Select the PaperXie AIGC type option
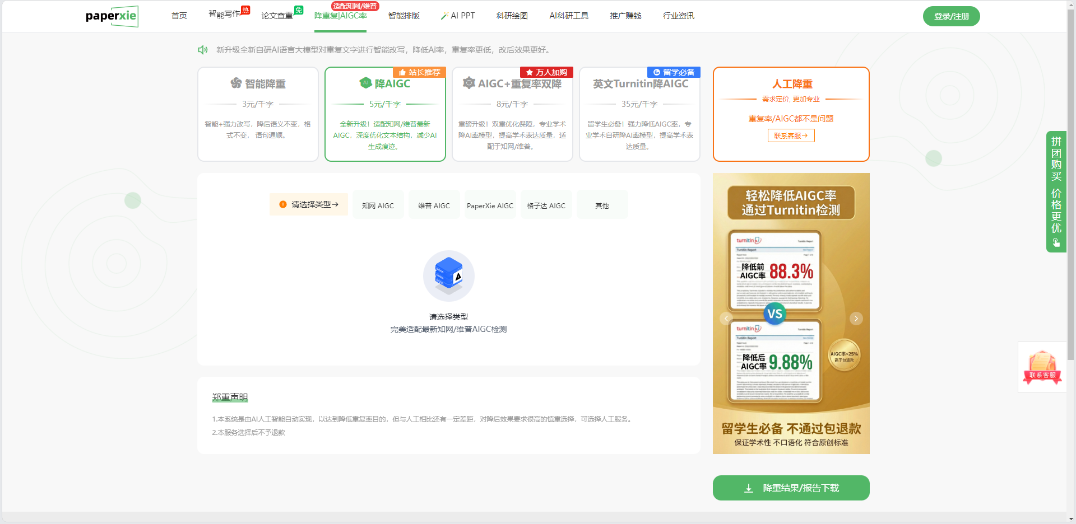This screenshot has width=1076, height=524. pyautogui.click(x=490, y=205)
